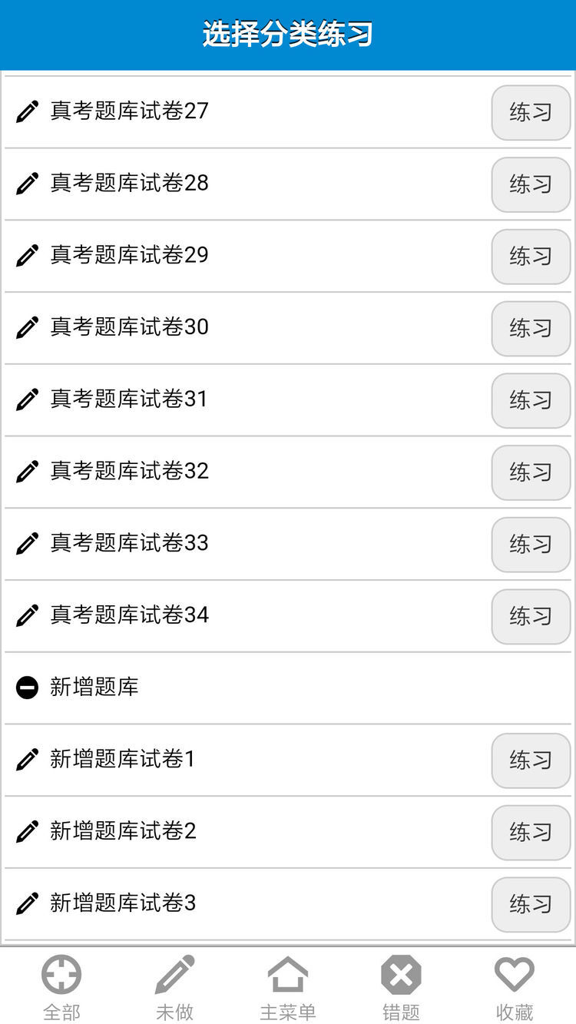
Task: Start 练习 for 真考题库试卷33
Action: pyautogui.click(x=531, y=544)
